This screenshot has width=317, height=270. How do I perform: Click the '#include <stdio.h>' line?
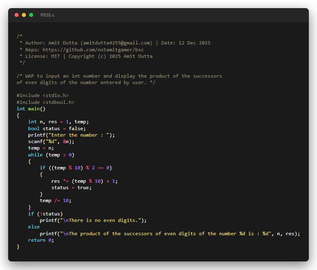pyautogui.click(x=43, y=95)
